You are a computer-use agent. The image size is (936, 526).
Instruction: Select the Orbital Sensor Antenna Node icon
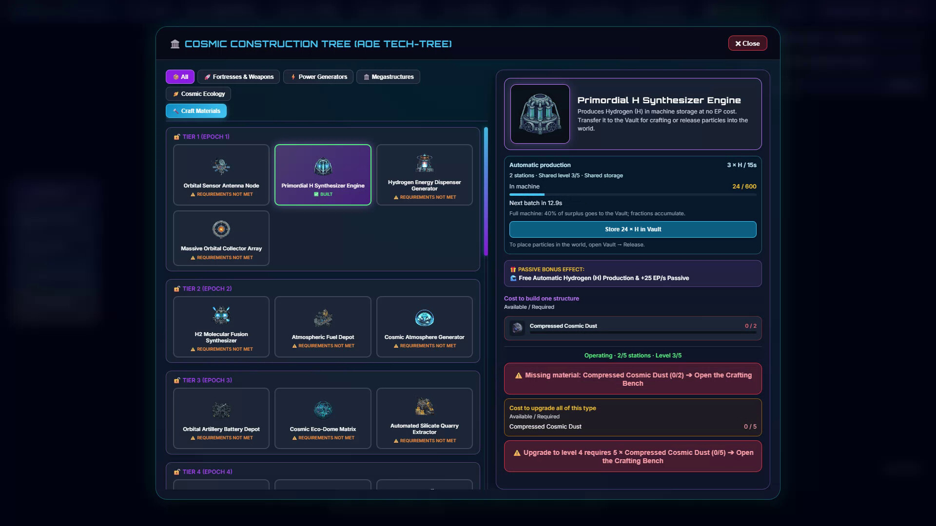click(221, 167)
